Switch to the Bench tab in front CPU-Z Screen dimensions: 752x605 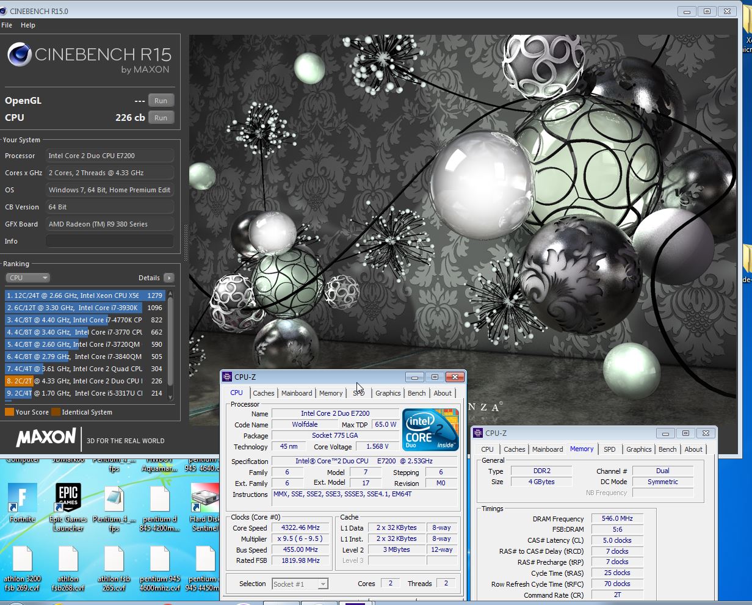tap(417, 393)
